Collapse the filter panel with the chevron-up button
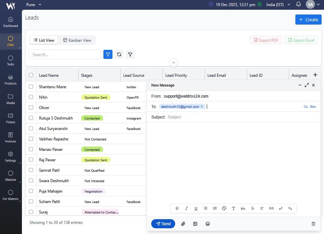The image size is (324, 234). [173, 63]
